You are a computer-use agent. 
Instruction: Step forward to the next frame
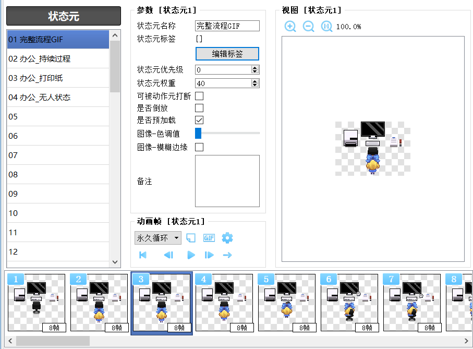click(x=209, y=255)
